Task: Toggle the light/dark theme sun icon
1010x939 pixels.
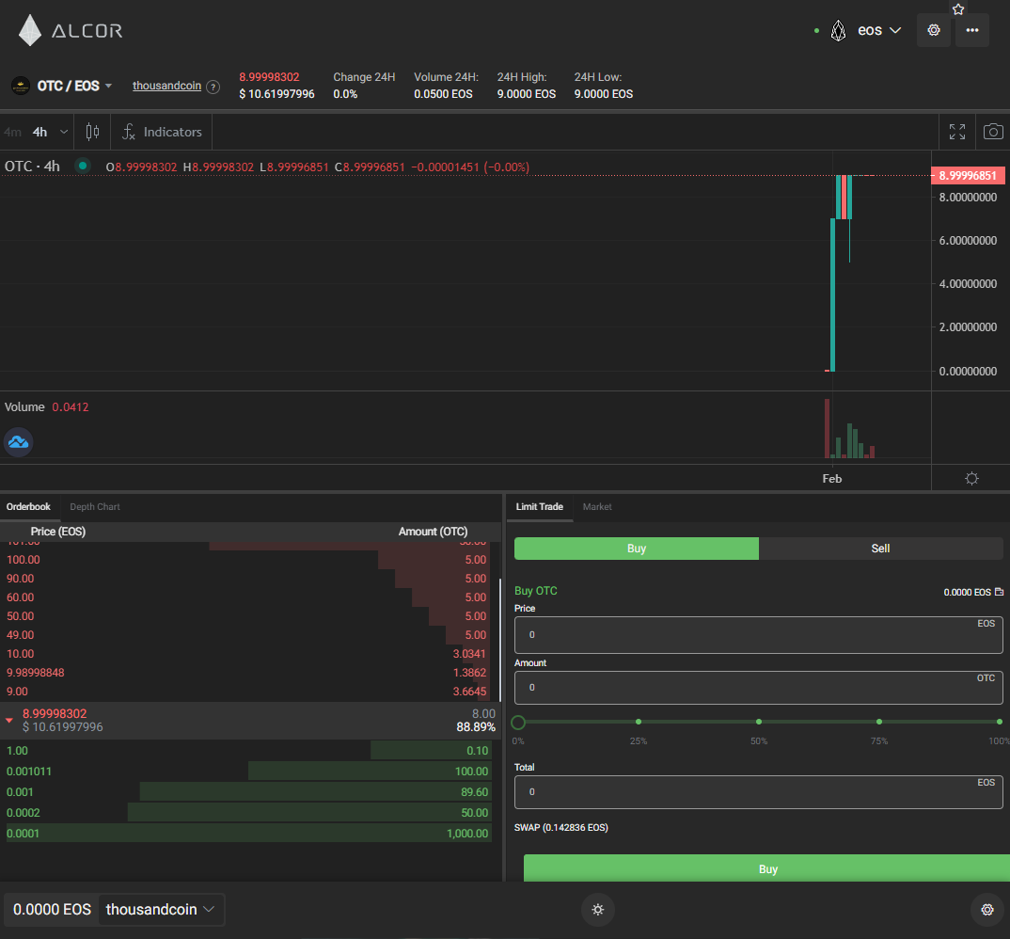Action: coord(598,909)
